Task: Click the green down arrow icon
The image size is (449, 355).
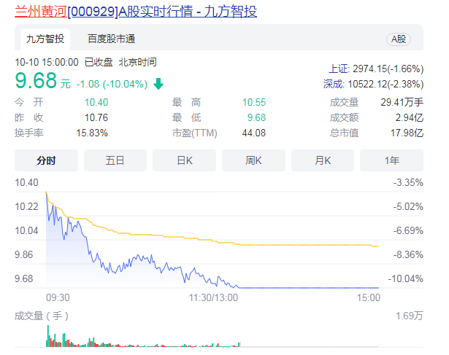Action: 158,84
